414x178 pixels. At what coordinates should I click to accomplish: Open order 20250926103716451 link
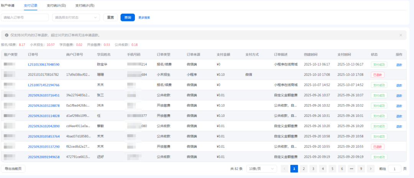pos(44,95)
